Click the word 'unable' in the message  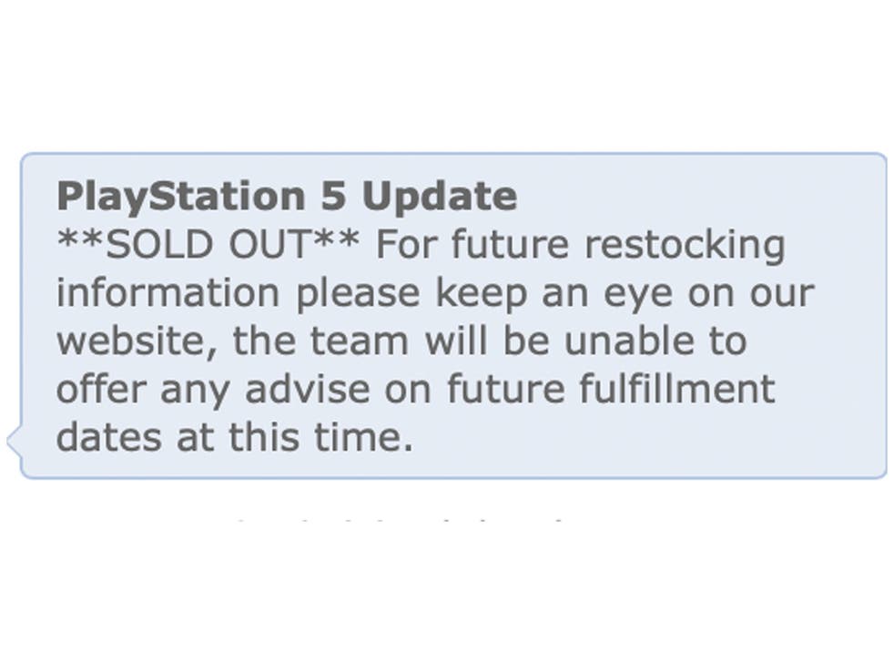coord(629,341)
